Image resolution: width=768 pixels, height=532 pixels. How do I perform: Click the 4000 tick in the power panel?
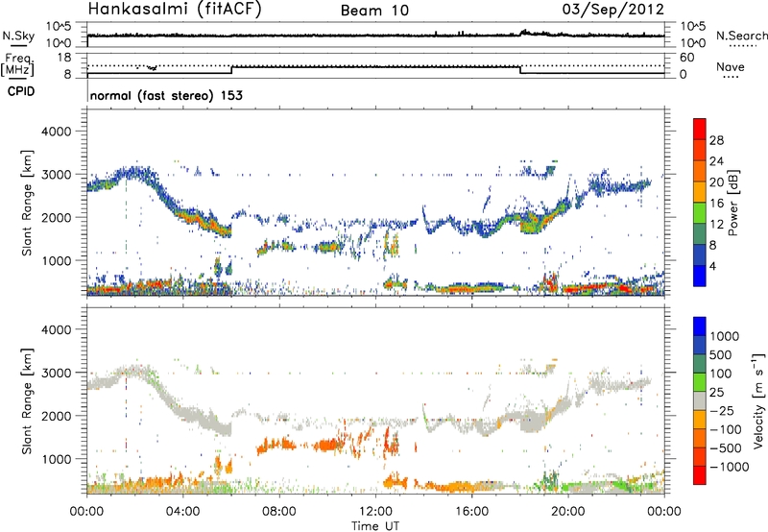56,132
